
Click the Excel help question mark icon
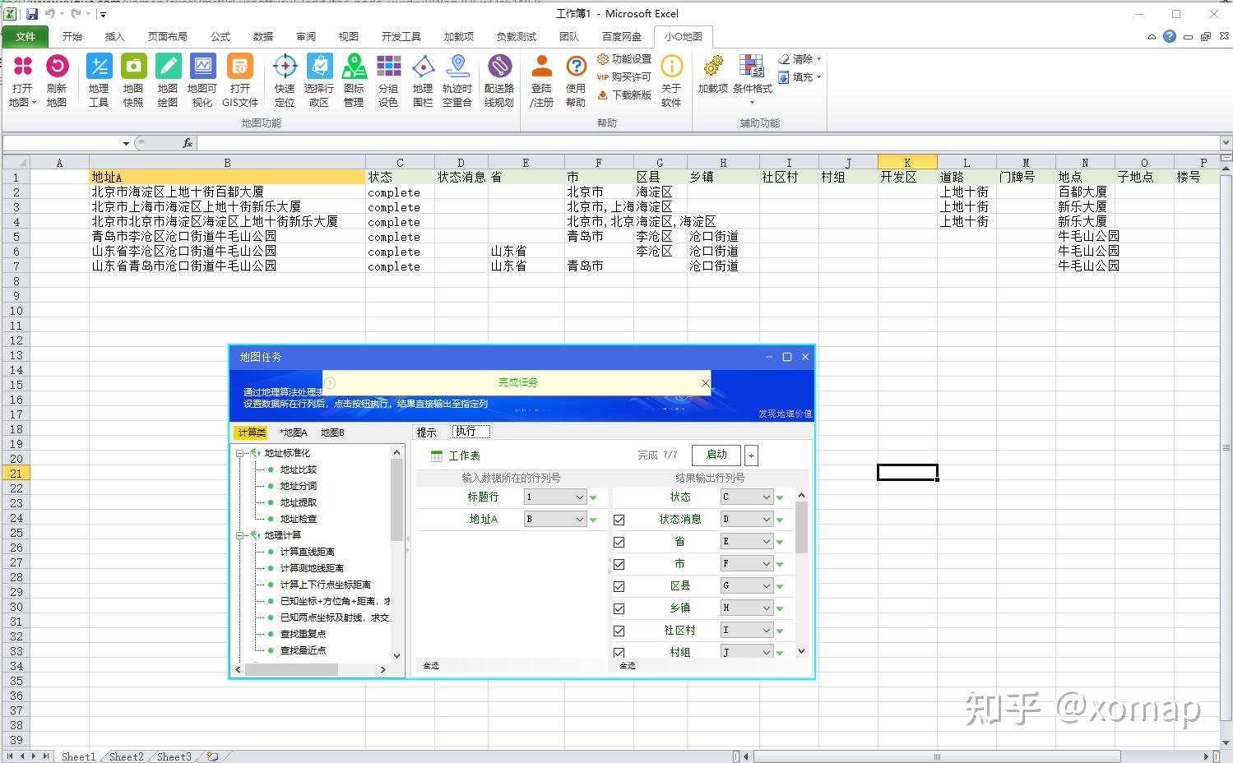(x=1170, y=36)
